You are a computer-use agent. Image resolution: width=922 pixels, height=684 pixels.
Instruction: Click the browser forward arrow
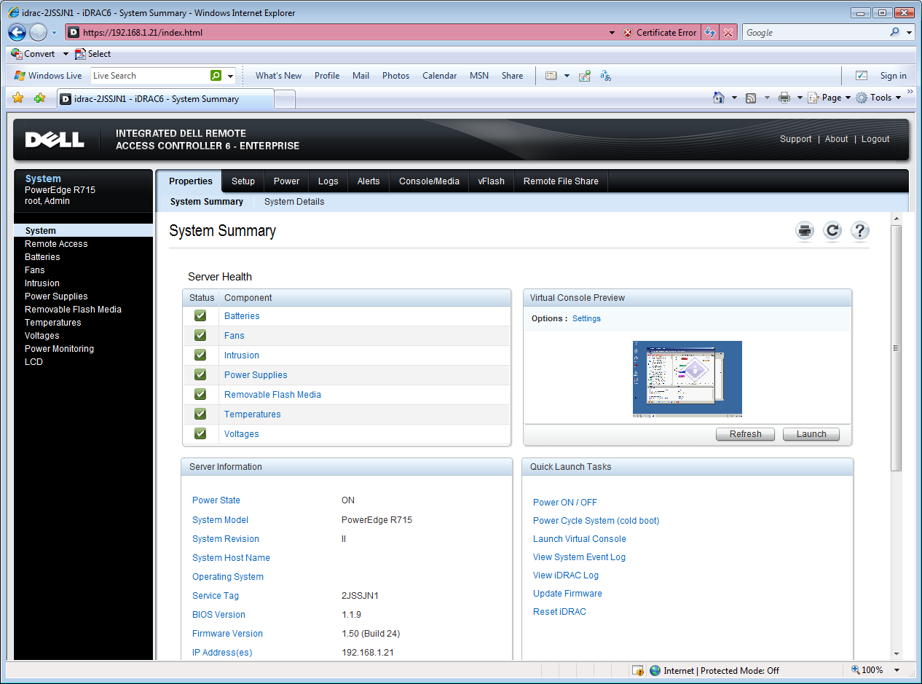[x=38, y=32]
